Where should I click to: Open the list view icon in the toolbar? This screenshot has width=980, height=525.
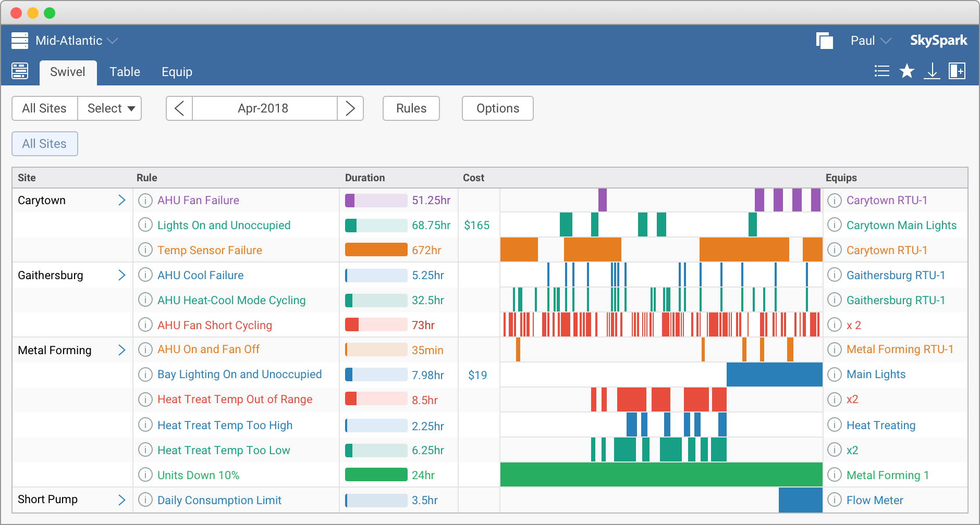tap(882, 71)
